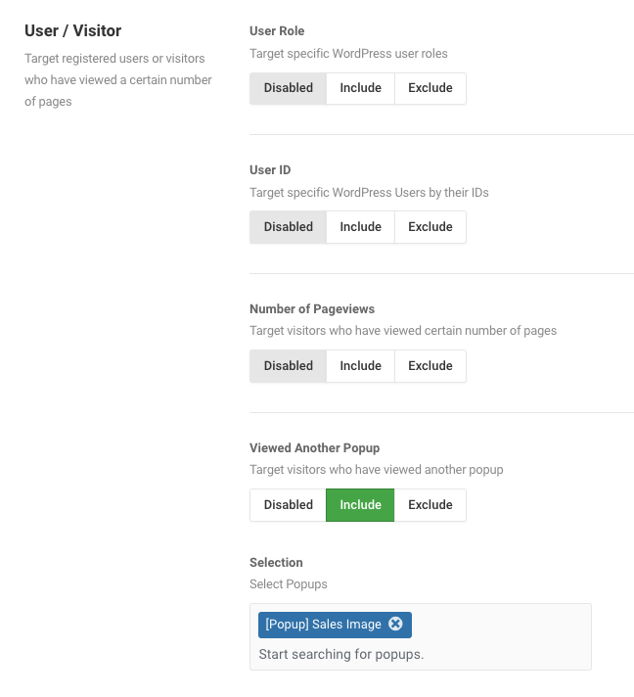Click the "Start searching for popups" field
Image resolution: width=634 pixels, height=697 pixels.
pos(341,654)
